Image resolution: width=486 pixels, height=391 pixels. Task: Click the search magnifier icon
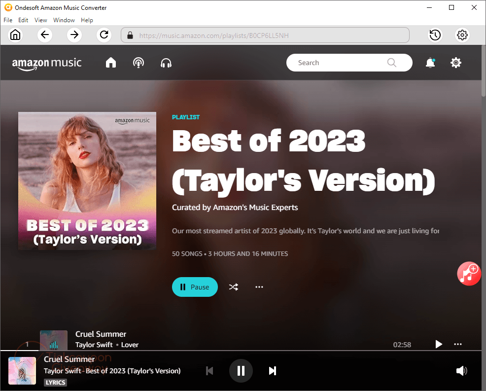[x=391, y=63]
